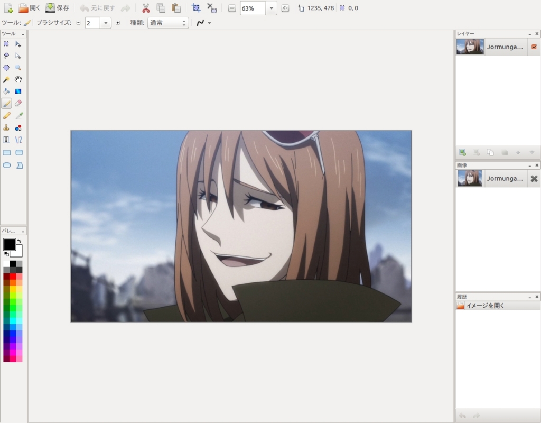Decrease brush size with minus stepper
Image resolution: width=541 pixels, height=423 pixels.
[78, 23]
